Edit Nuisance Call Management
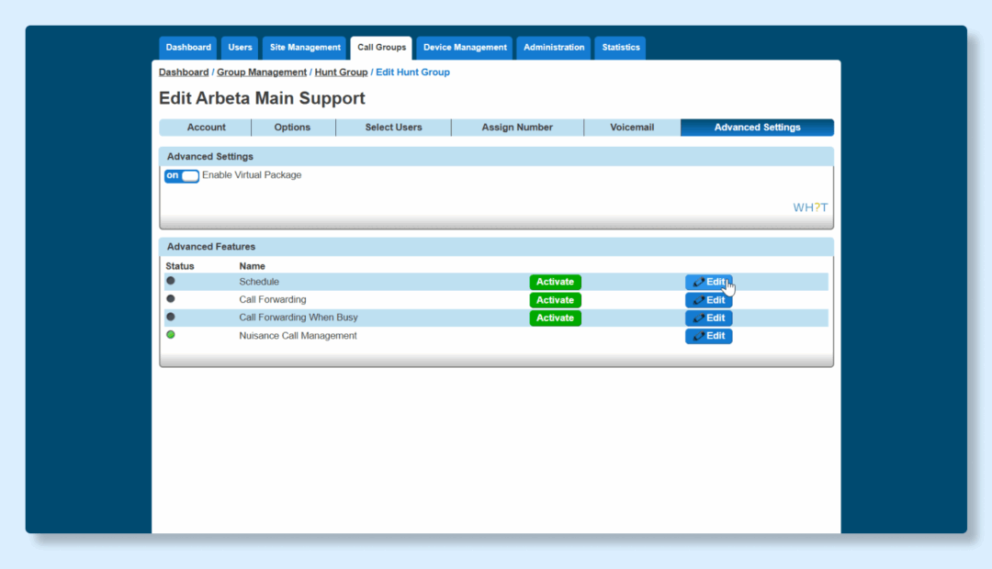The width and height of the screenshot is (992, 569). coord(708,336)
